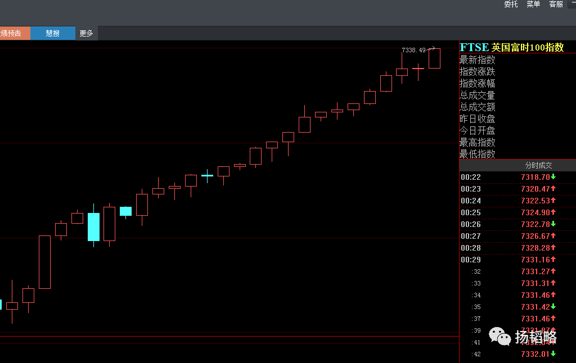The width and height of the screenshot is (576, 363).
Task: Click the WeChat logo watermark icon
Action: click(499, 336)
